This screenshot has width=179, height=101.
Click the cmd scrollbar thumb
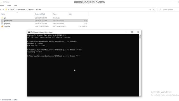pyautogui.click(x=140, y=37)
